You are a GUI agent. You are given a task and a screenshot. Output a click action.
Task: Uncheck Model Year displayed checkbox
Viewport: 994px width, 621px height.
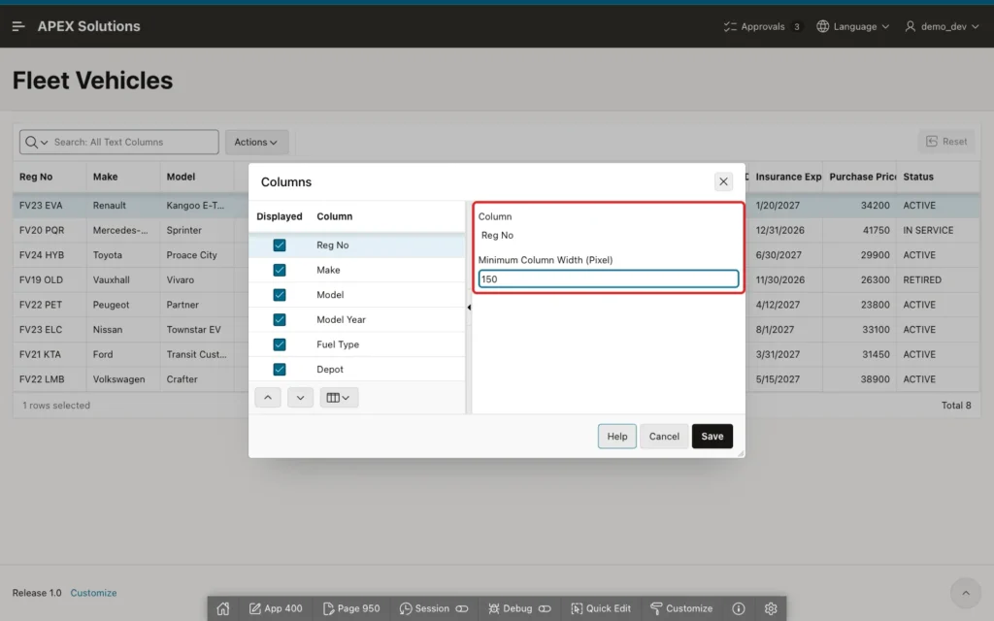[x=279, y=319]
